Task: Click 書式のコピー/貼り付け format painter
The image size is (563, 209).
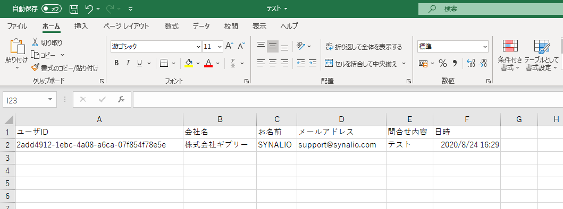Action: pyautogui.click(x=65, y=67)
